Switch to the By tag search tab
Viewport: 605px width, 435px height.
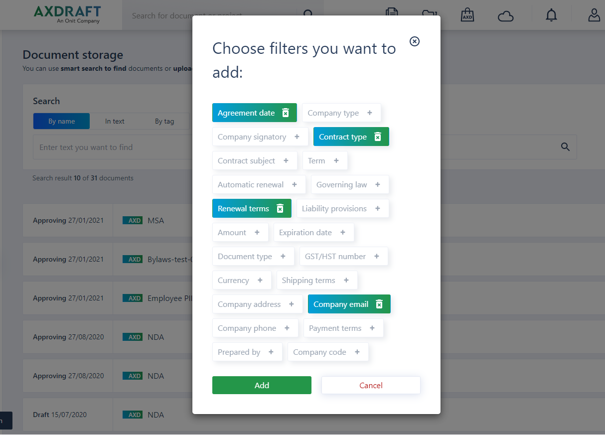[164, 121]
